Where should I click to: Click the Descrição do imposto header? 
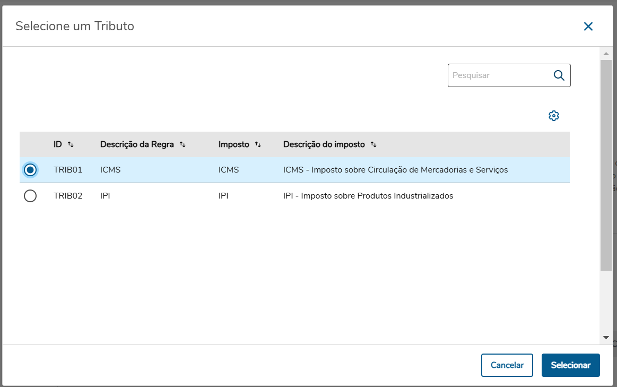pyautogui.click(x=324, y=144)
